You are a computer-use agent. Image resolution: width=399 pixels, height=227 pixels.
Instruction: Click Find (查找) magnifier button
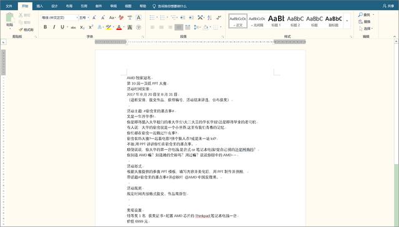[x=364, y=15]
